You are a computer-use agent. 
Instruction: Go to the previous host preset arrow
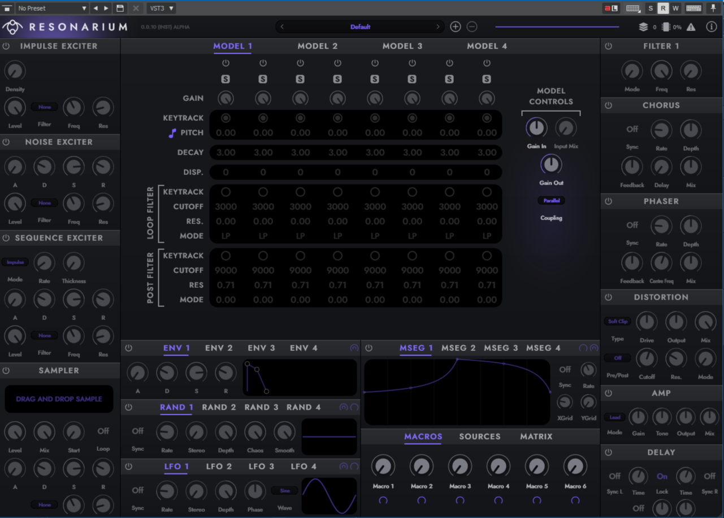pyautogui.click(x=95, y=8)
